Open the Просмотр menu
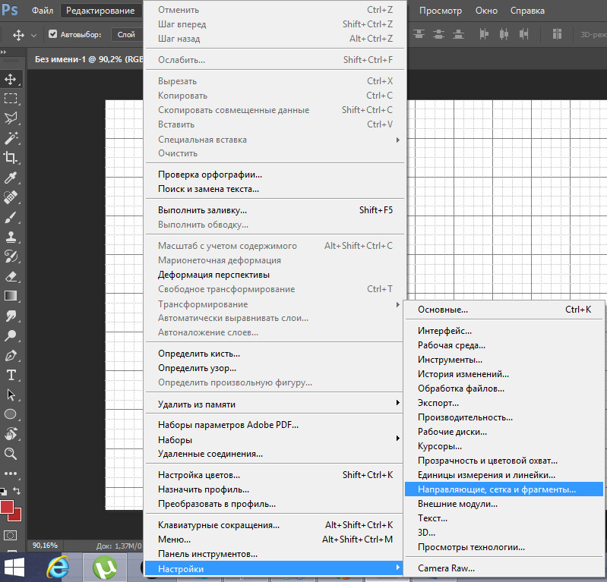The image size is (607, 582). [441, 11]
